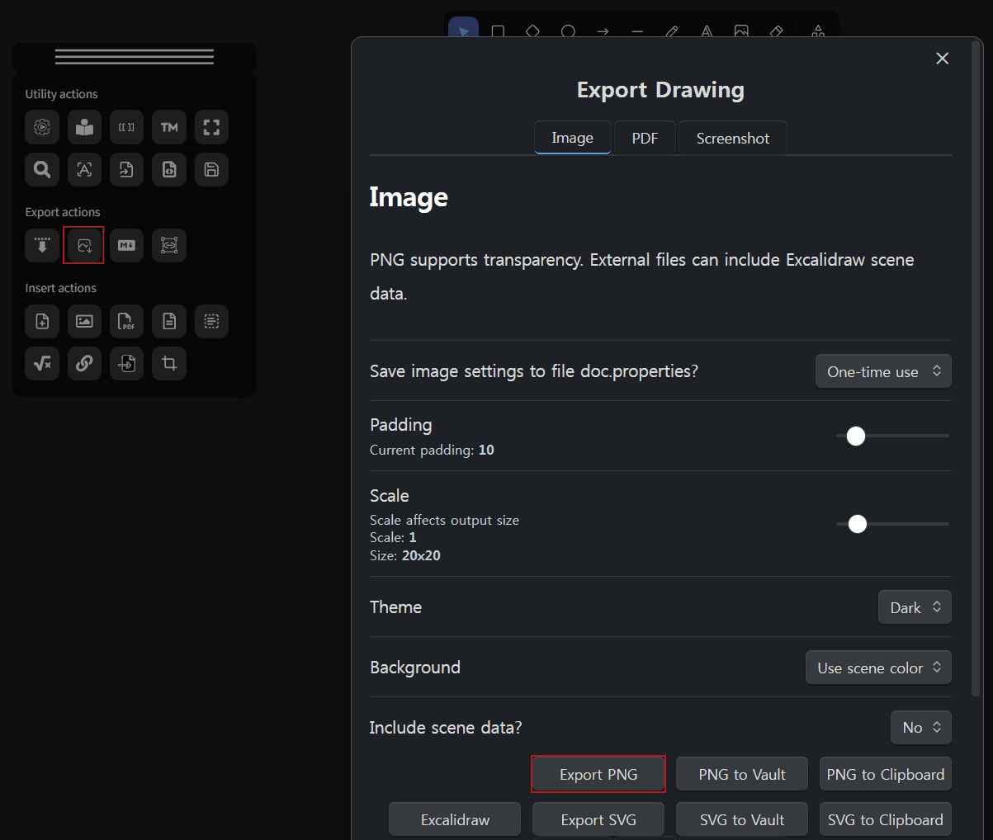This screenshot has width=993, height=840.
Task: Click the Export Drawing title
Action: [x=660, y=90]
